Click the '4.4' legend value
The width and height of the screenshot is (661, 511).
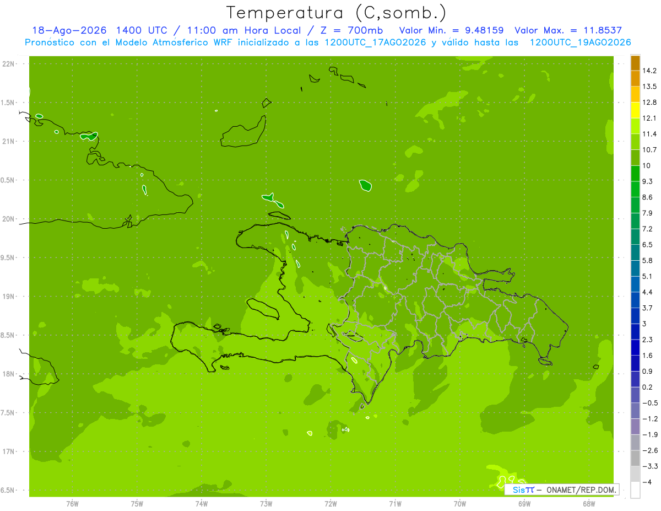click(648, 292)
